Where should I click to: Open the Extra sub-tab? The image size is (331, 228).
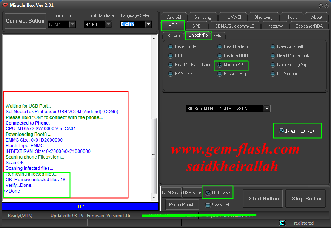click(218, 36)
